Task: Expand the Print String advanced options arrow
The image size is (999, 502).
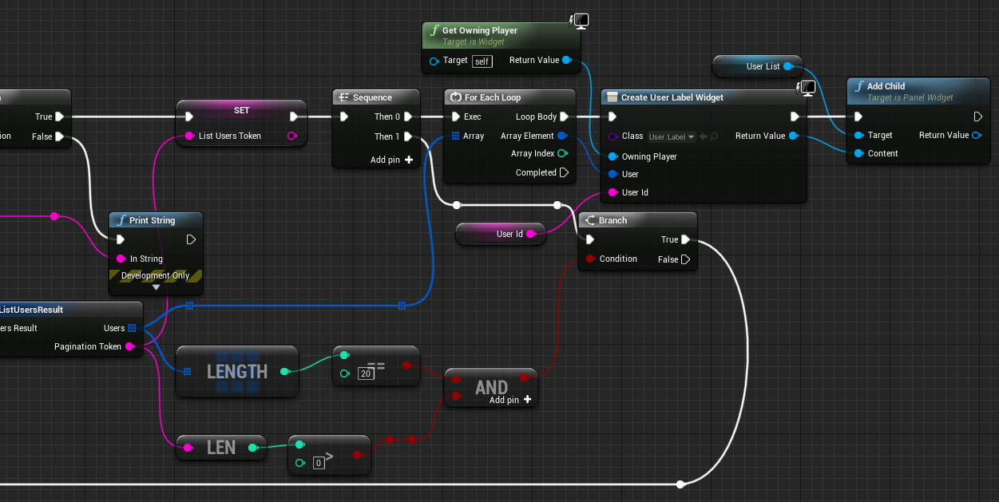Action: [156, 287]
